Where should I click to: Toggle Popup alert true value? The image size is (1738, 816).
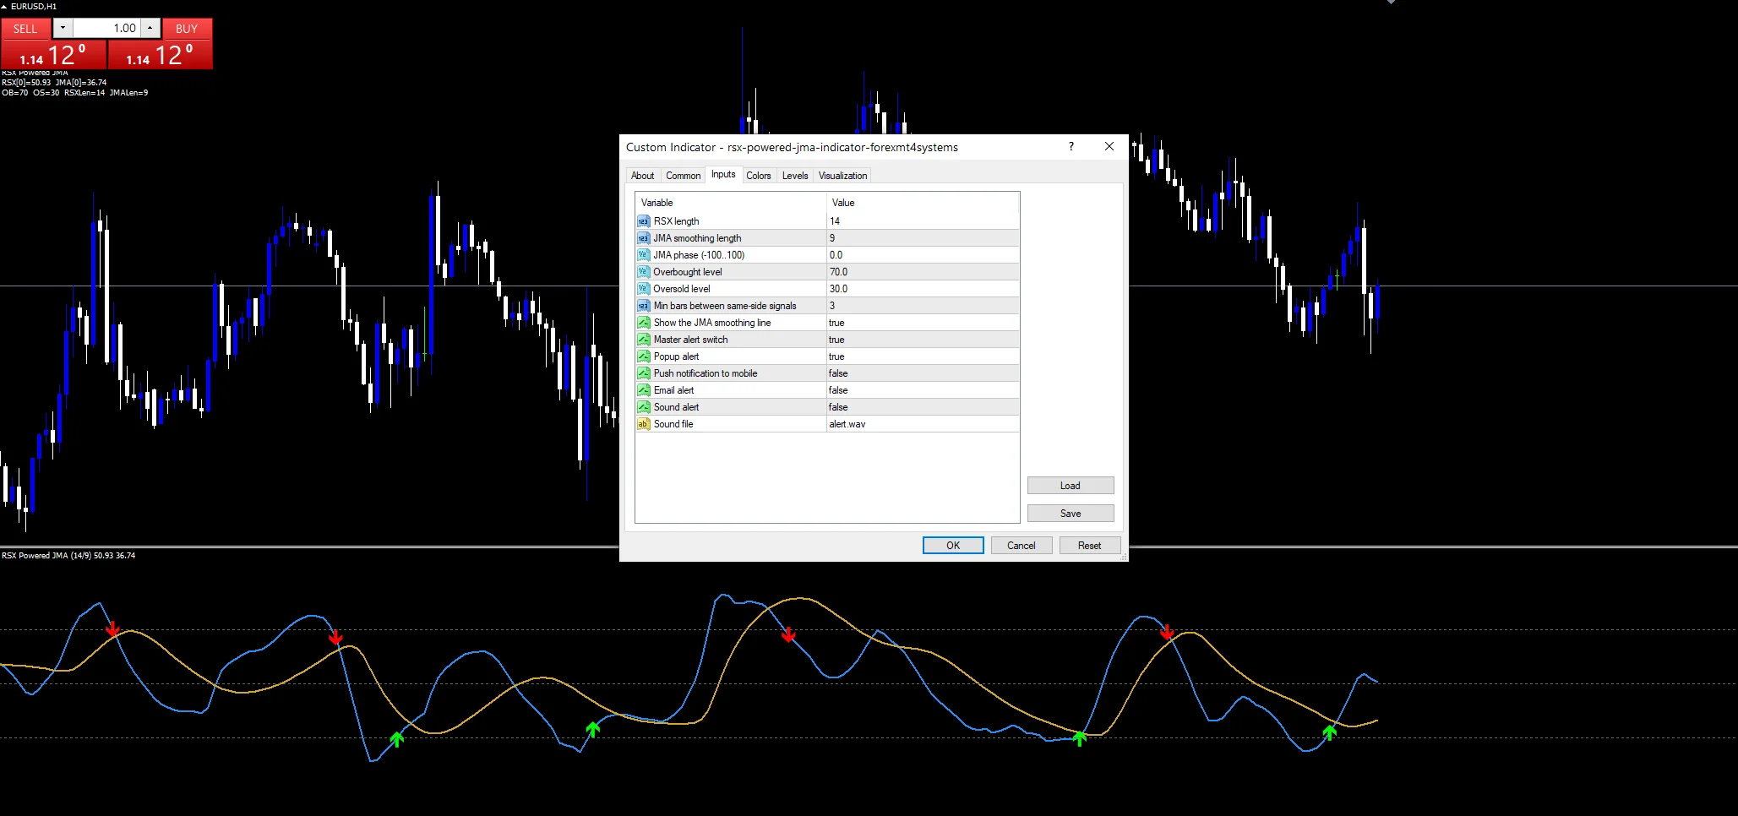923,356
